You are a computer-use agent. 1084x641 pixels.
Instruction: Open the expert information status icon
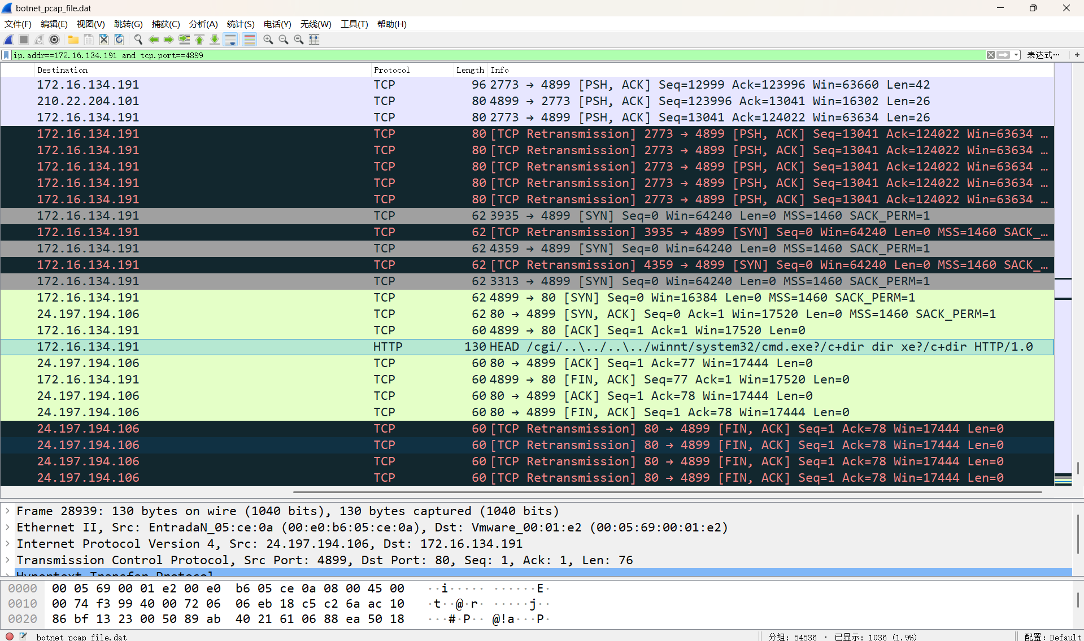(10, 636)
